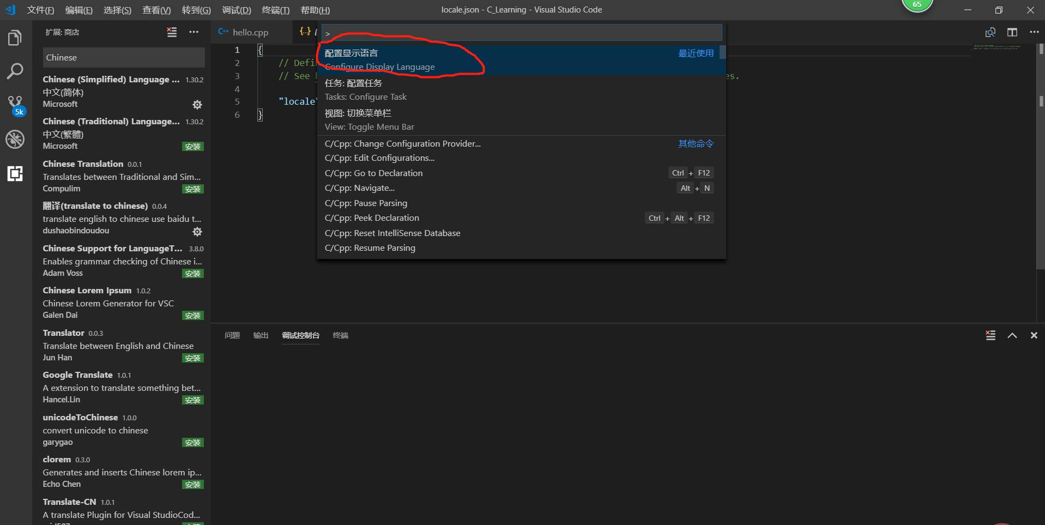Image resolution: width=1045 pixels, height=525 pixels.
Task: Click the editor minimap preview
Action: (997, 47)
